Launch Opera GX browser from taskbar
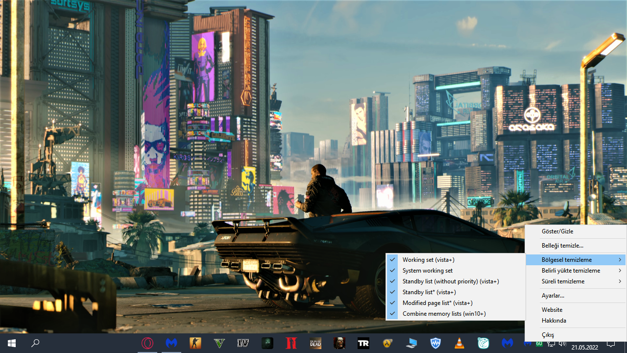This screenshot has width=627, height=353. tap(147, 343)
